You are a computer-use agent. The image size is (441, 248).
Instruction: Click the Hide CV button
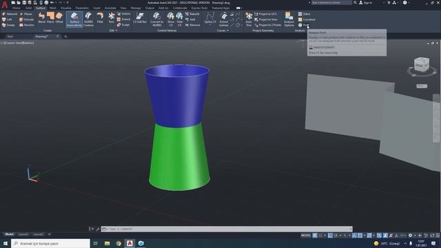click(x=179, y=19)
